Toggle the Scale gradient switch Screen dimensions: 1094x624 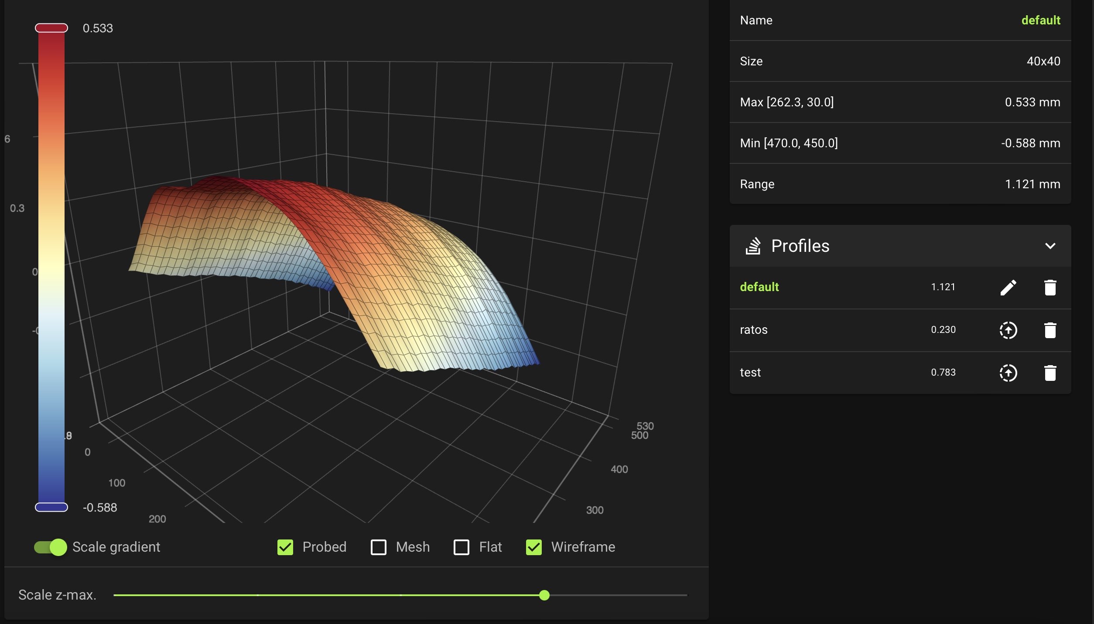click(x=51, y=547)
